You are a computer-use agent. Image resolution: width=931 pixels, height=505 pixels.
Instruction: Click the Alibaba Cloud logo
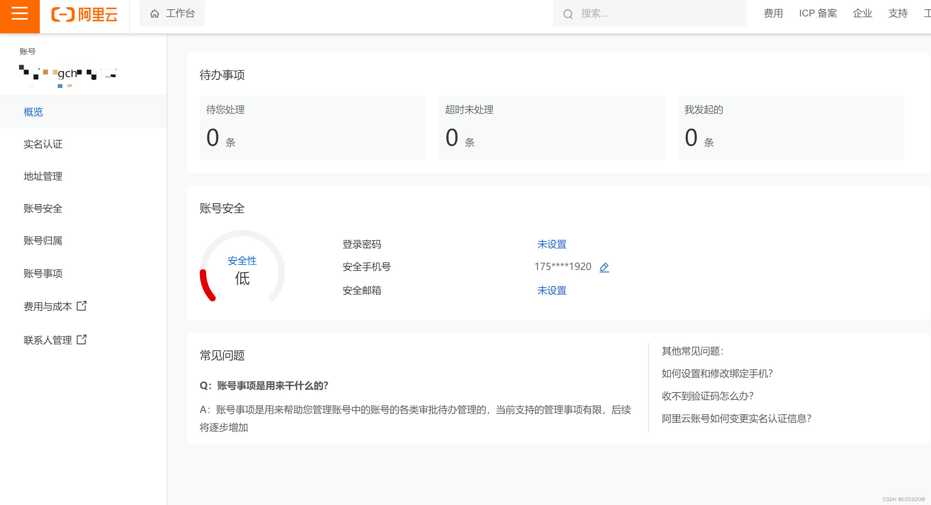coord(84,14)
